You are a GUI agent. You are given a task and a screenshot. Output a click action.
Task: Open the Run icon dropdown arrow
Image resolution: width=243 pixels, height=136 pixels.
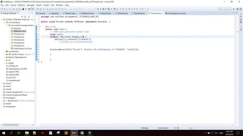[x=106, y=9]
